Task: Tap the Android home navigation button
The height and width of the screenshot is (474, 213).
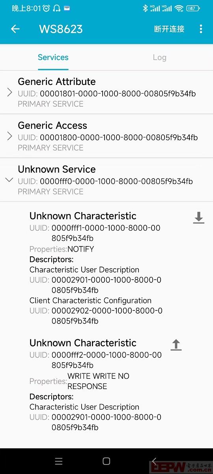Action: point(106,461)
